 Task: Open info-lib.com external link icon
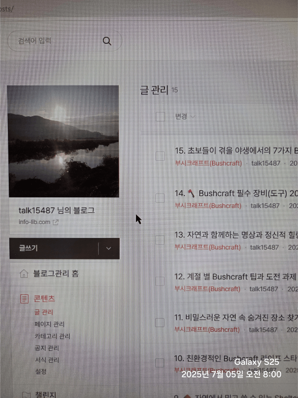(x=55, y=222)
